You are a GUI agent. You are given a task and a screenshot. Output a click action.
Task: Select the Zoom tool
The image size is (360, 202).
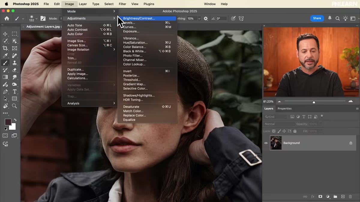point(14,106)
